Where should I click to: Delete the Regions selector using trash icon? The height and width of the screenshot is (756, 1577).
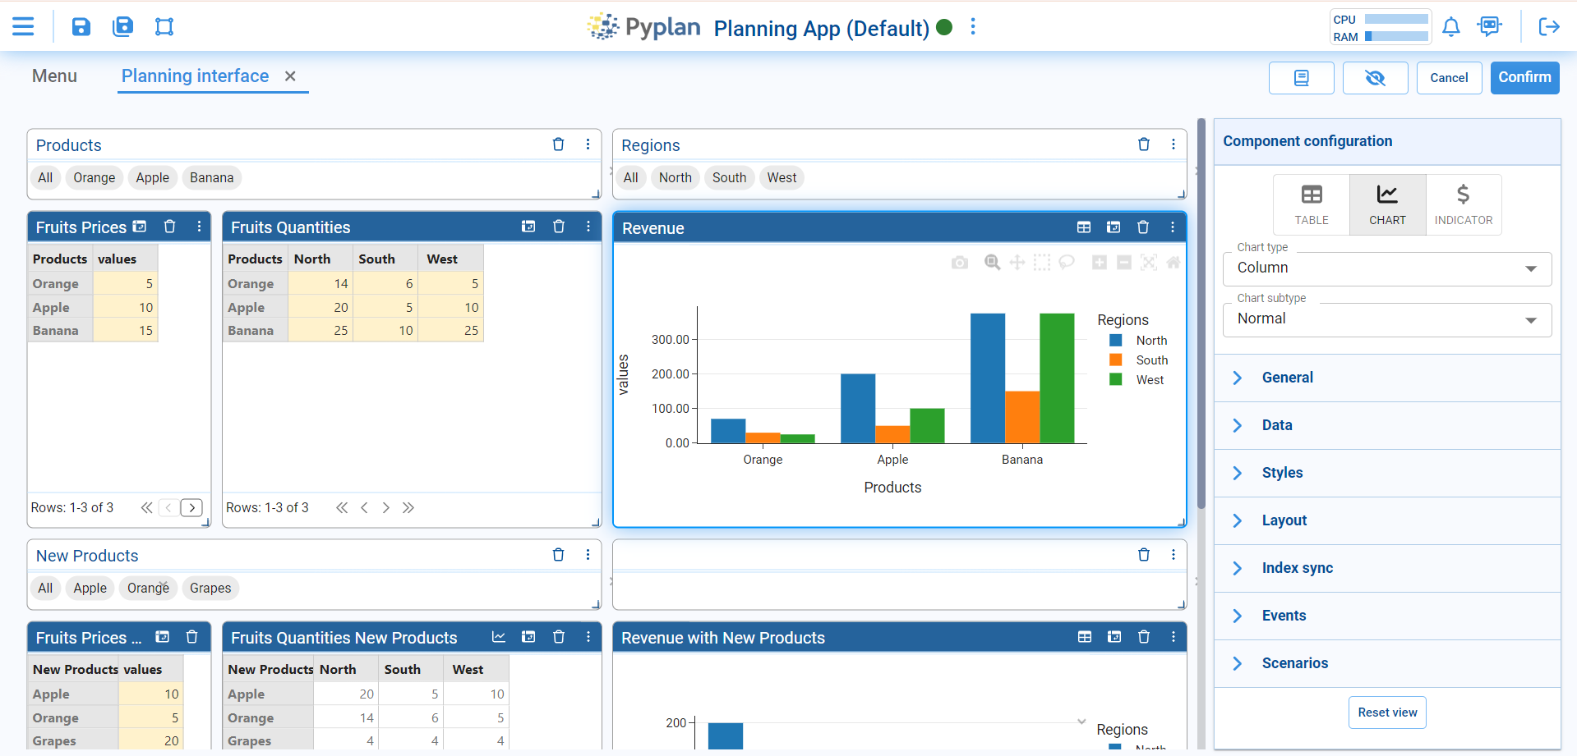(x=1143, y=144)
